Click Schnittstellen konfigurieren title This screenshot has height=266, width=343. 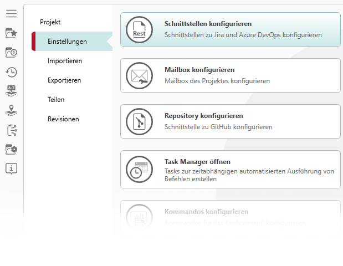(x=208, y=24)
